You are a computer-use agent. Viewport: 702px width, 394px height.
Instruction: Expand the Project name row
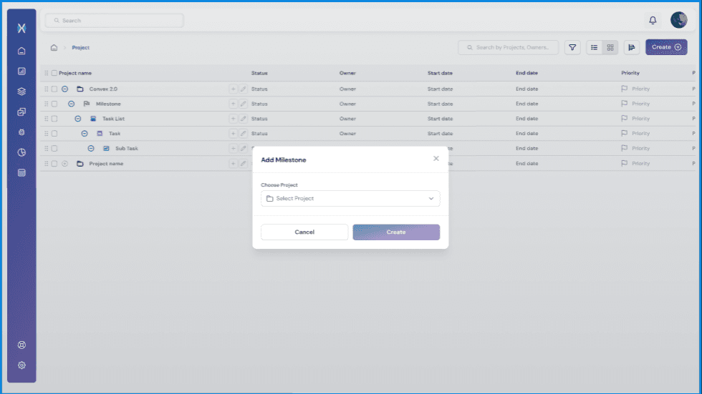[x=65, y=164]
